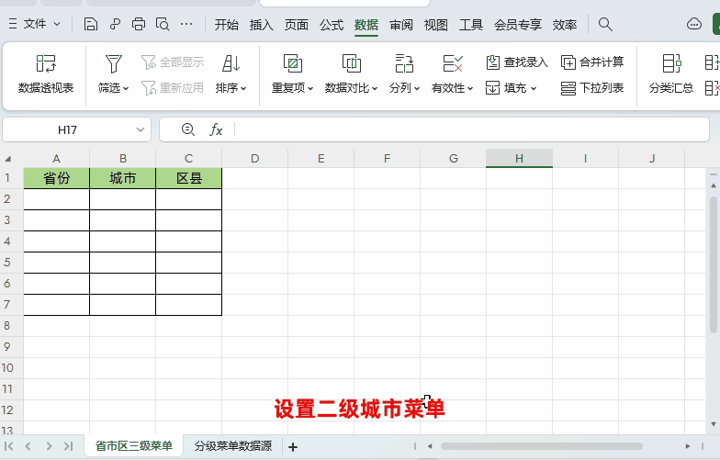Click the 分类汇总 subtotal icon
The width and height of the screenshot is (720, 460).
[x=671, y=63]
